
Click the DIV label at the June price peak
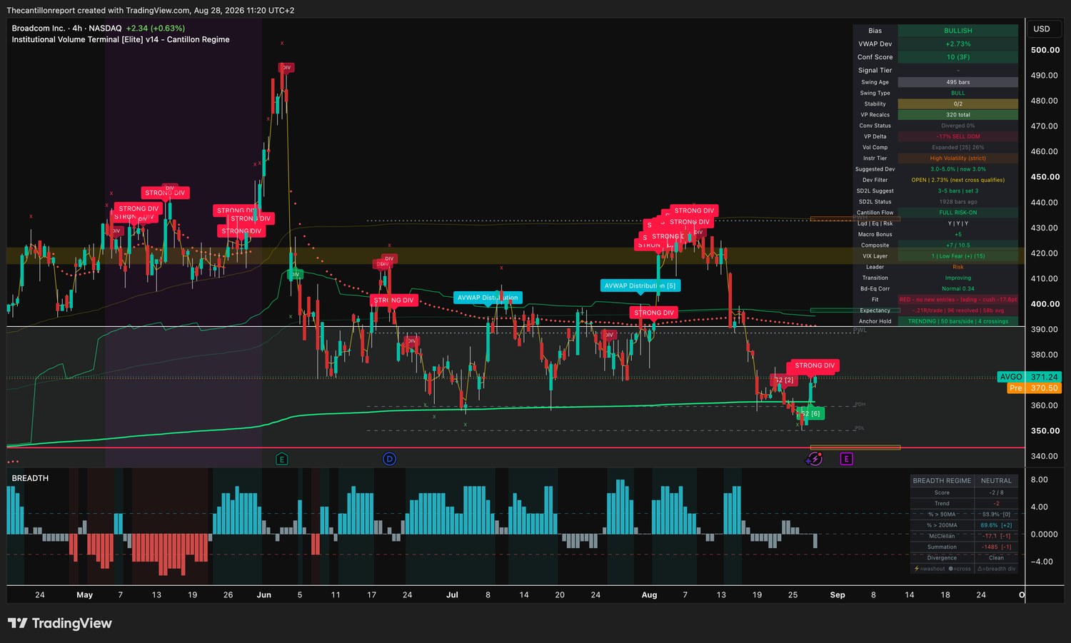[x=286, y=68]
